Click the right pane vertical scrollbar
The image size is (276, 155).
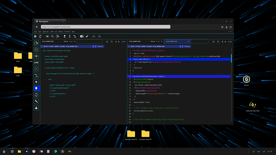pyautogui.click(x=231, y=58)
